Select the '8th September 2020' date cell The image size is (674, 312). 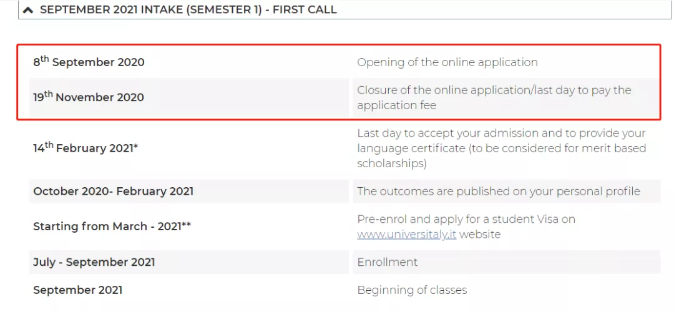89,62
